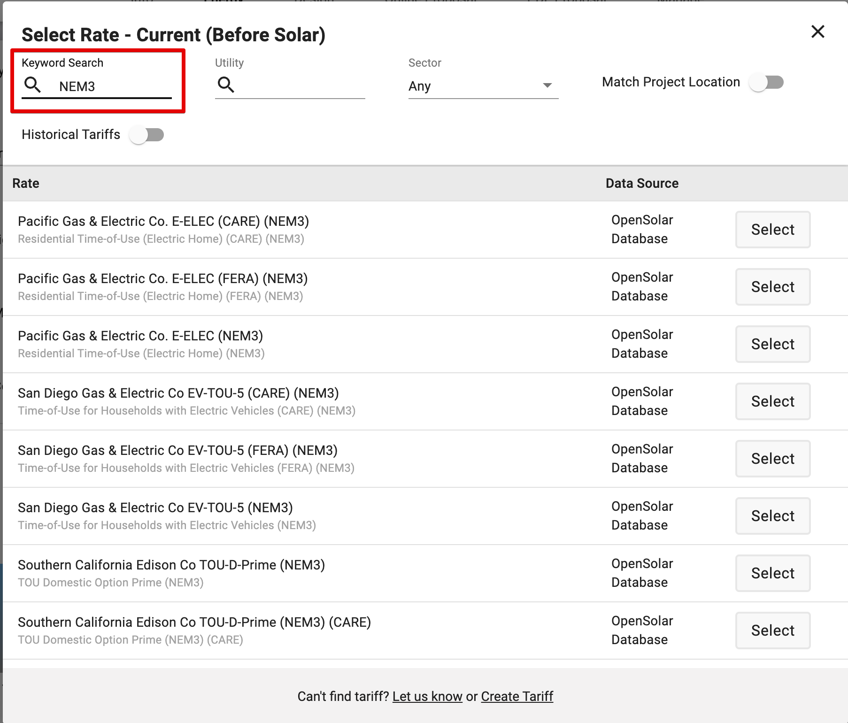Click the Data Source column header
Image resolution: width=848 pixels, height=723 pixels.
(642, 183)
